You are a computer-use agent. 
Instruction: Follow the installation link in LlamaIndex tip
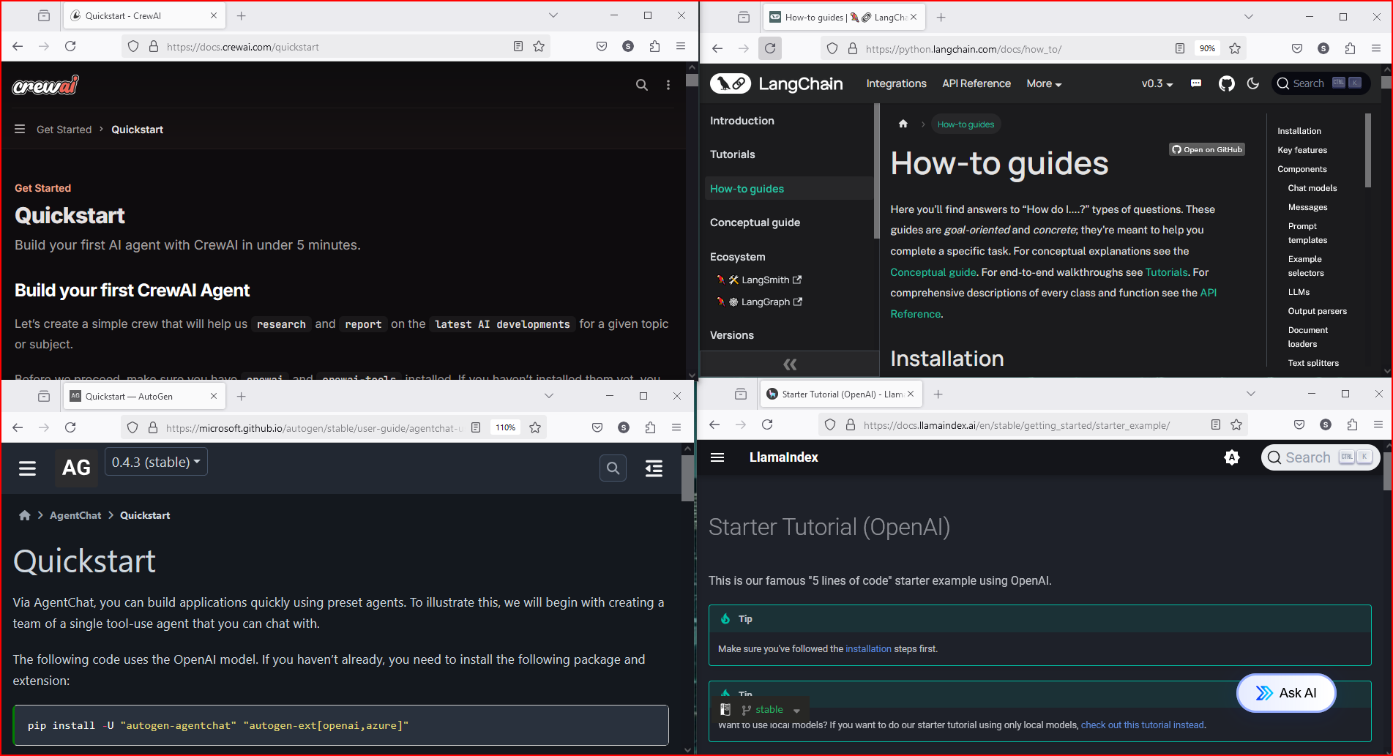[x=868, y=648]
